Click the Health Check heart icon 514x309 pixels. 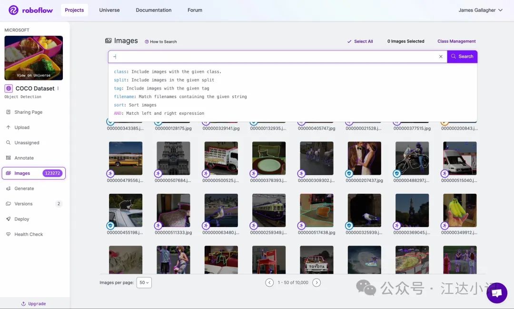[8, 234]
